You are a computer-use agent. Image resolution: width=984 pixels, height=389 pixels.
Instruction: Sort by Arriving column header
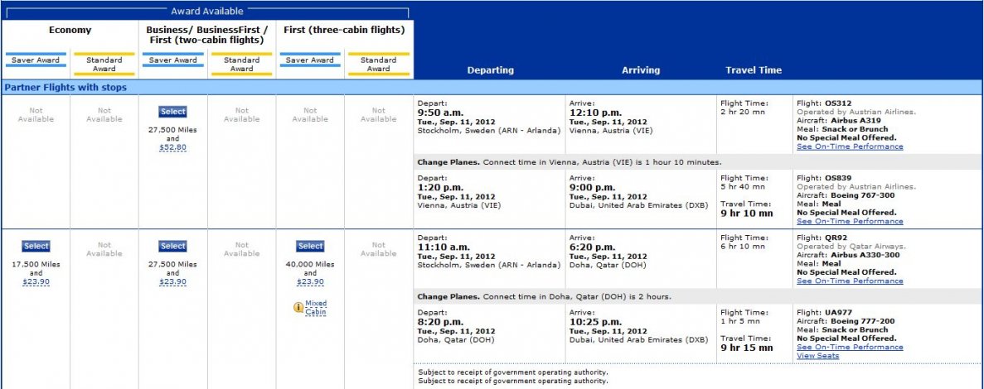[641, 70]
